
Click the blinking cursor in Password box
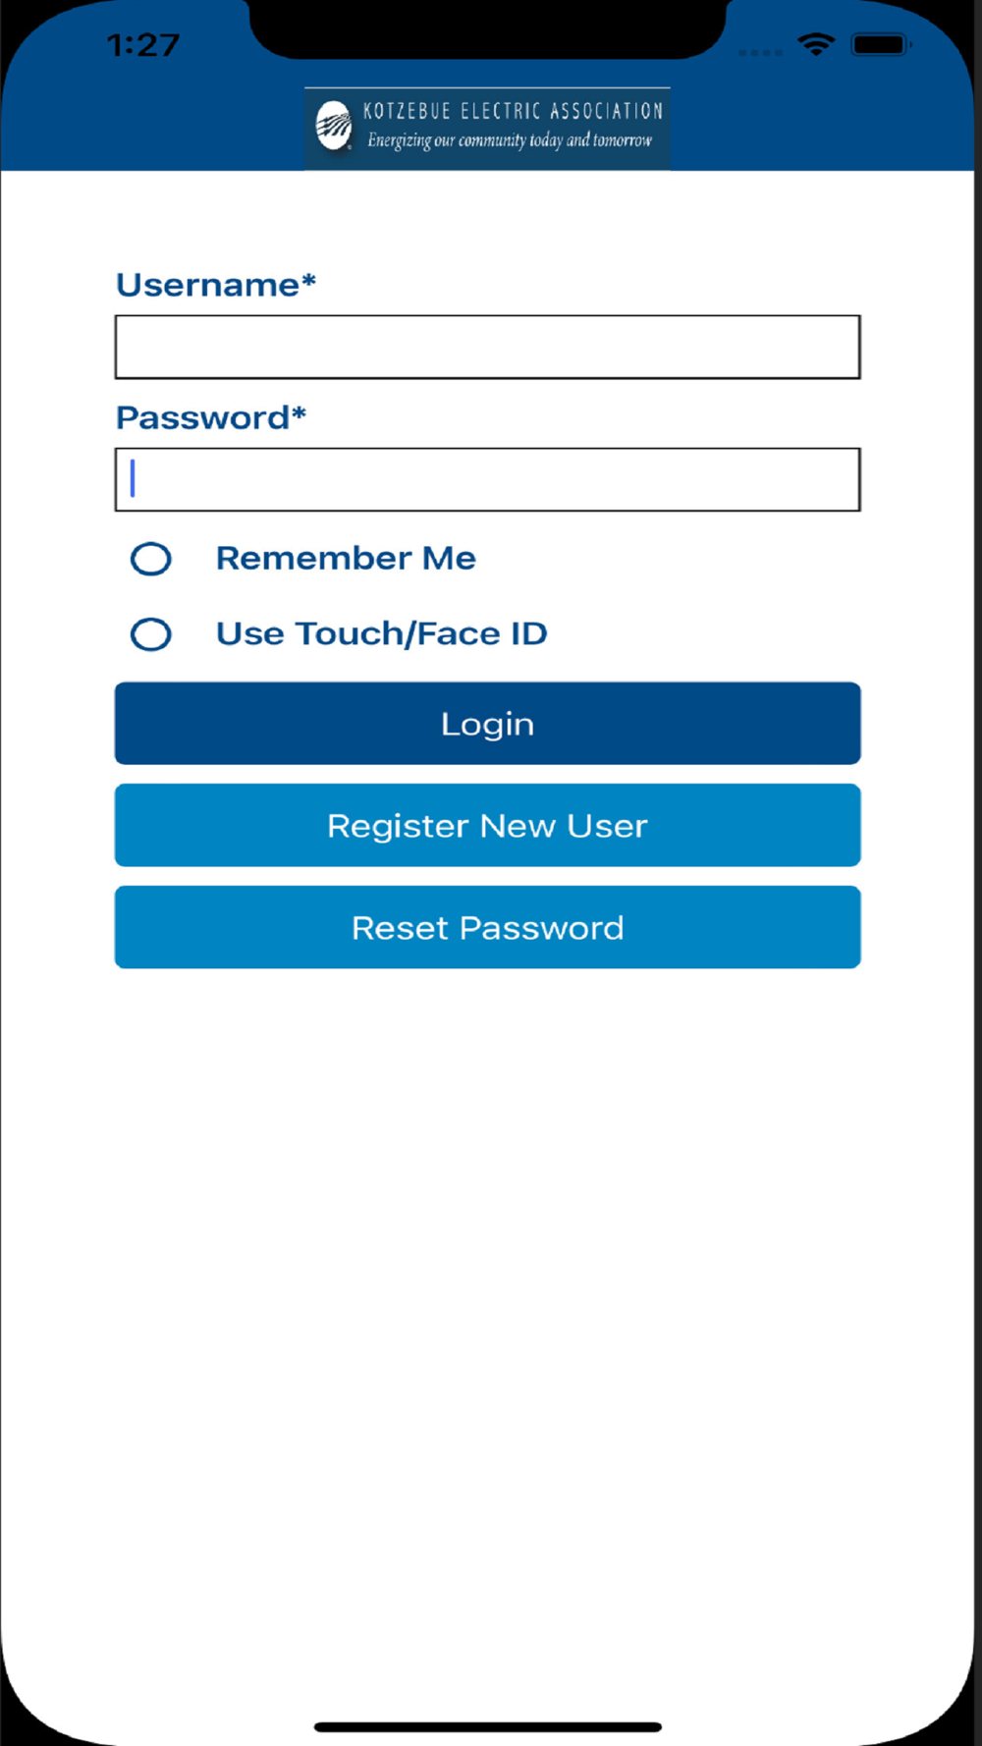(133, 479)
